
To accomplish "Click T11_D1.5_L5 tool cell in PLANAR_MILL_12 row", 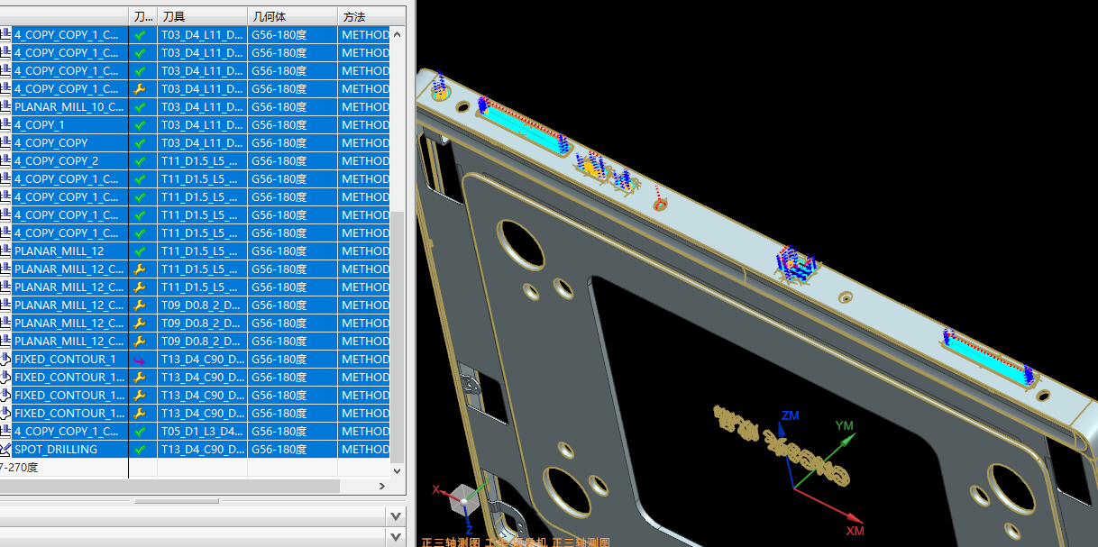I will point(202,251).
